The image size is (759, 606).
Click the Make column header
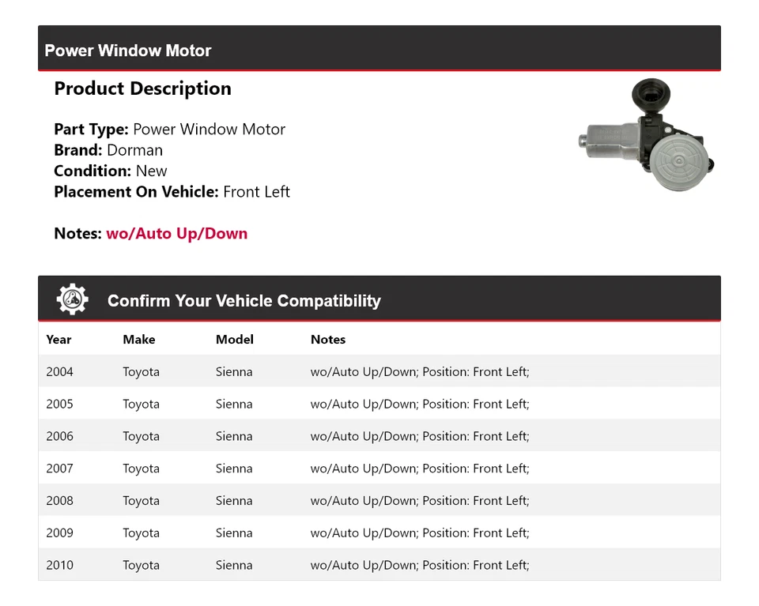click(x=139, y=340)
